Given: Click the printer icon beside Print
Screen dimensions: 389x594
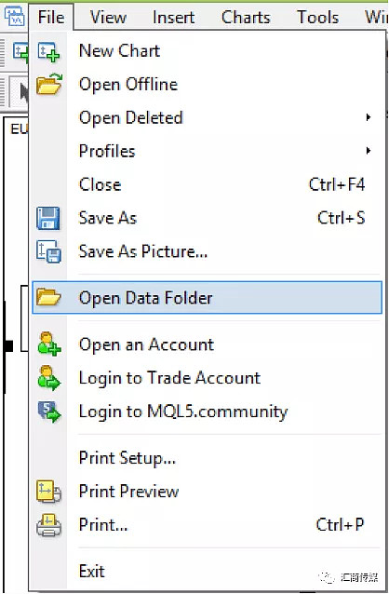Looking at the screenshot, I should [x=49, y=525].
